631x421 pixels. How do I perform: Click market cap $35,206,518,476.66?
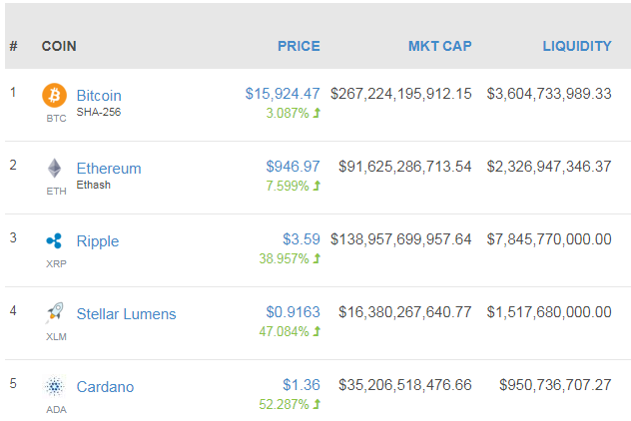click(404, 385)
